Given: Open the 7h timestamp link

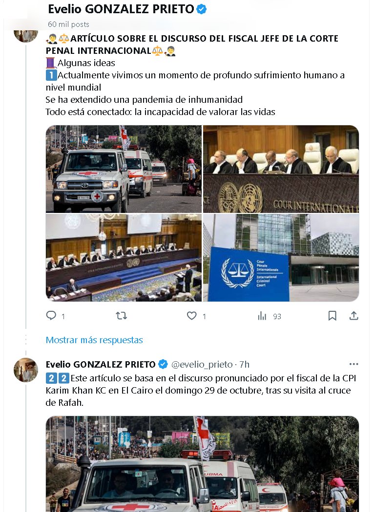Looking at the screenshot, I should (244, 364).
